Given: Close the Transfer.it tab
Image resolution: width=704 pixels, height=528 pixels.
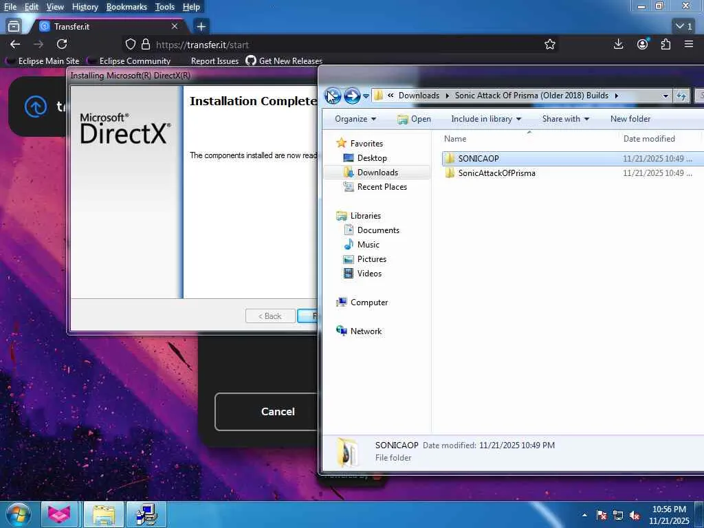Looking at the screenshot, I should click(174, 27).
